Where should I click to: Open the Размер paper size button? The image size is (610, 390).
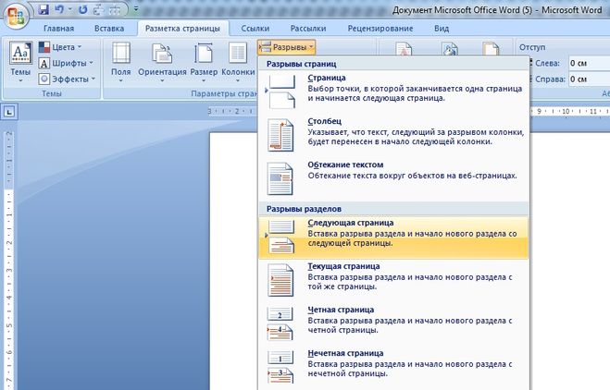point(204,62)
